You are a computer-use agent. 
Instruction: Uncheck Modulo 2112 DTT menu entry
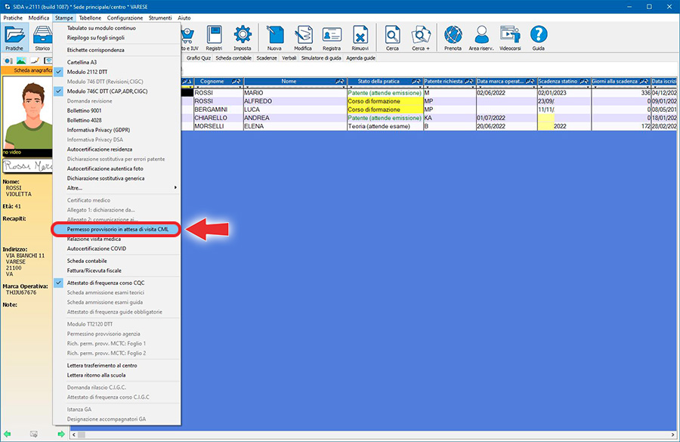pyautogui.click(x=87, y=72)
